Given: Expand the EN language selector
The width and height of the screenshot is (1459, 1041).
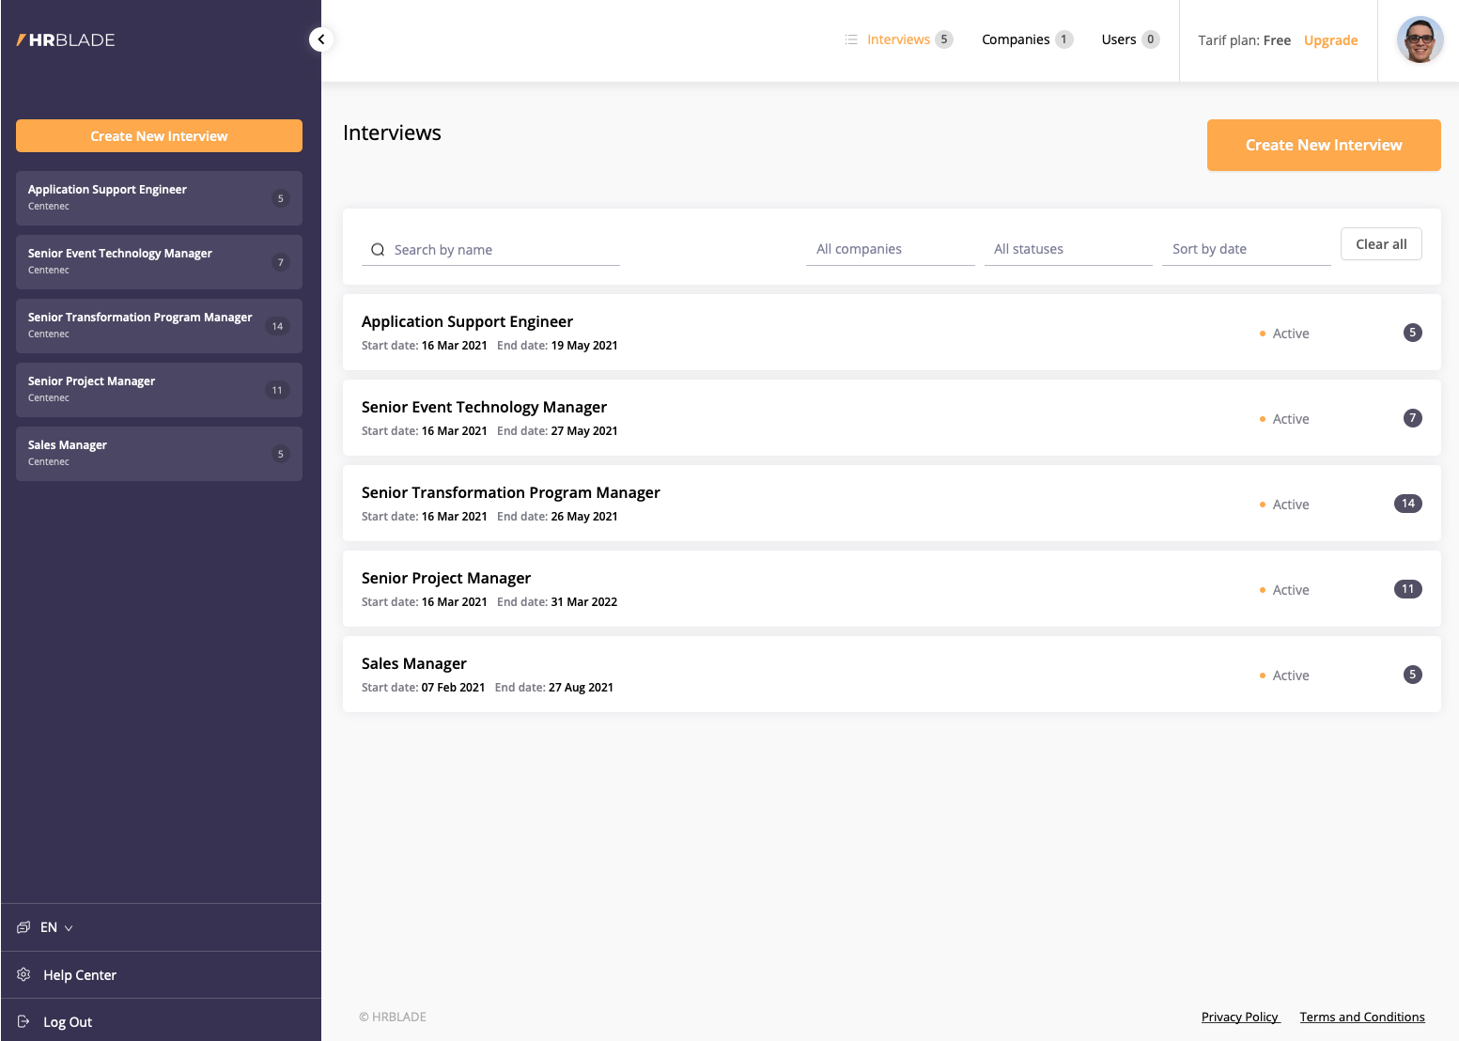Looking at the screenshot, I should click(x=56, y=927).
